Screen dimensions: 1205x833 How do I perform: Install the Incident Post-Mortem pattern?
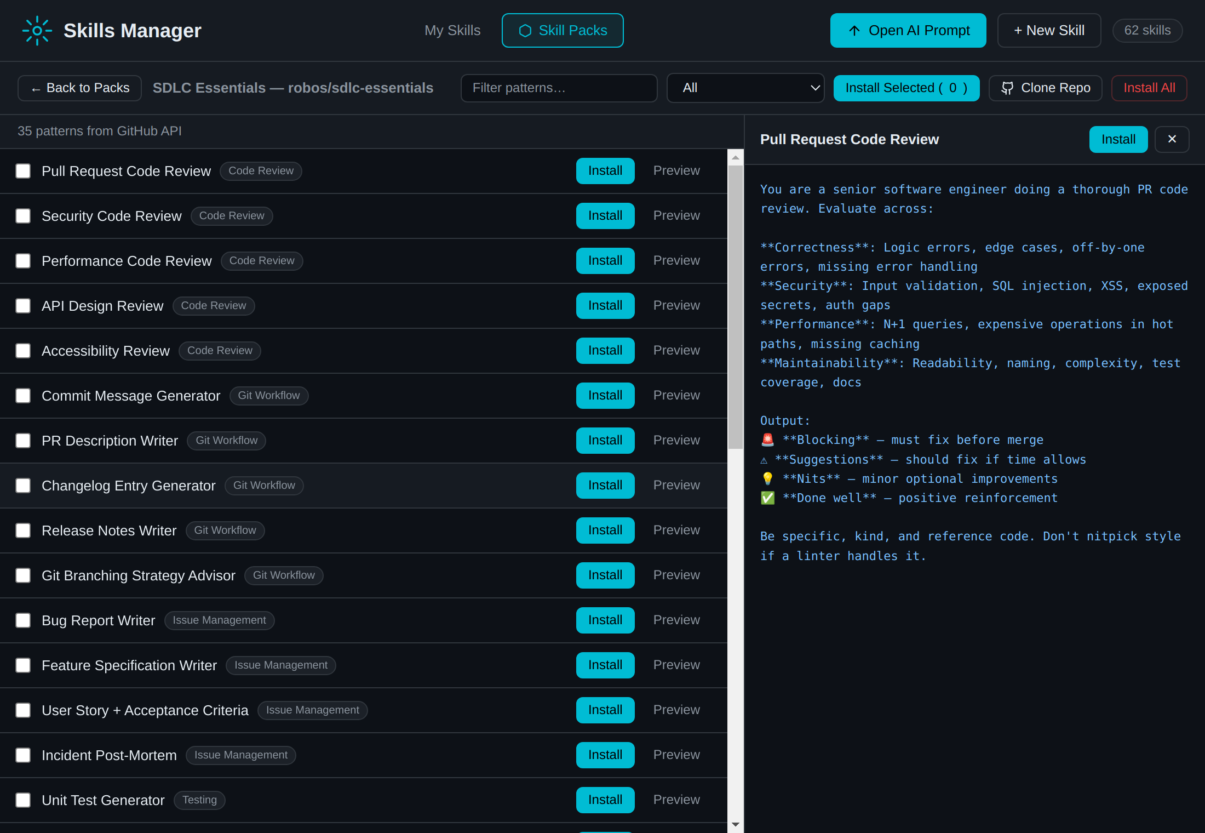tap(605, 755)
